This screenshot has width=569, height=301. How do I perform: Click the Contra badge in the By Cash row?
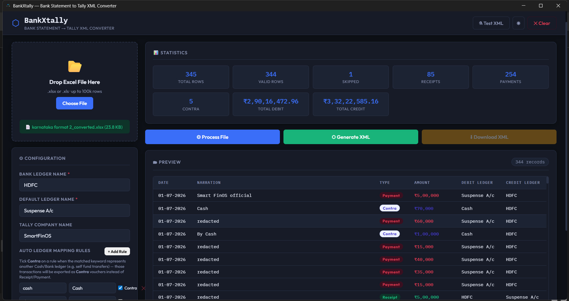pos(389,234)
